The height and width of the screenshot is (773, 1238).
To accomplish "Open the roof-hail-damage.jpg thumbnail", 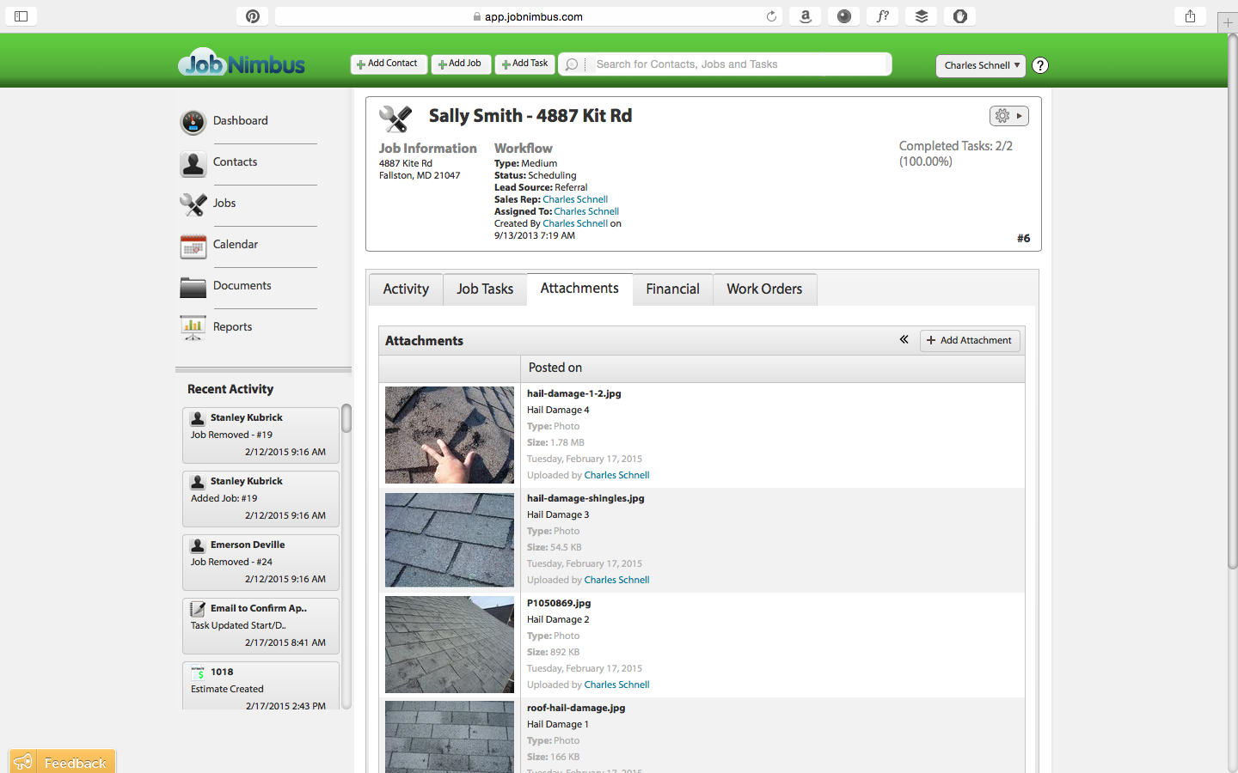I will (450, 737).
